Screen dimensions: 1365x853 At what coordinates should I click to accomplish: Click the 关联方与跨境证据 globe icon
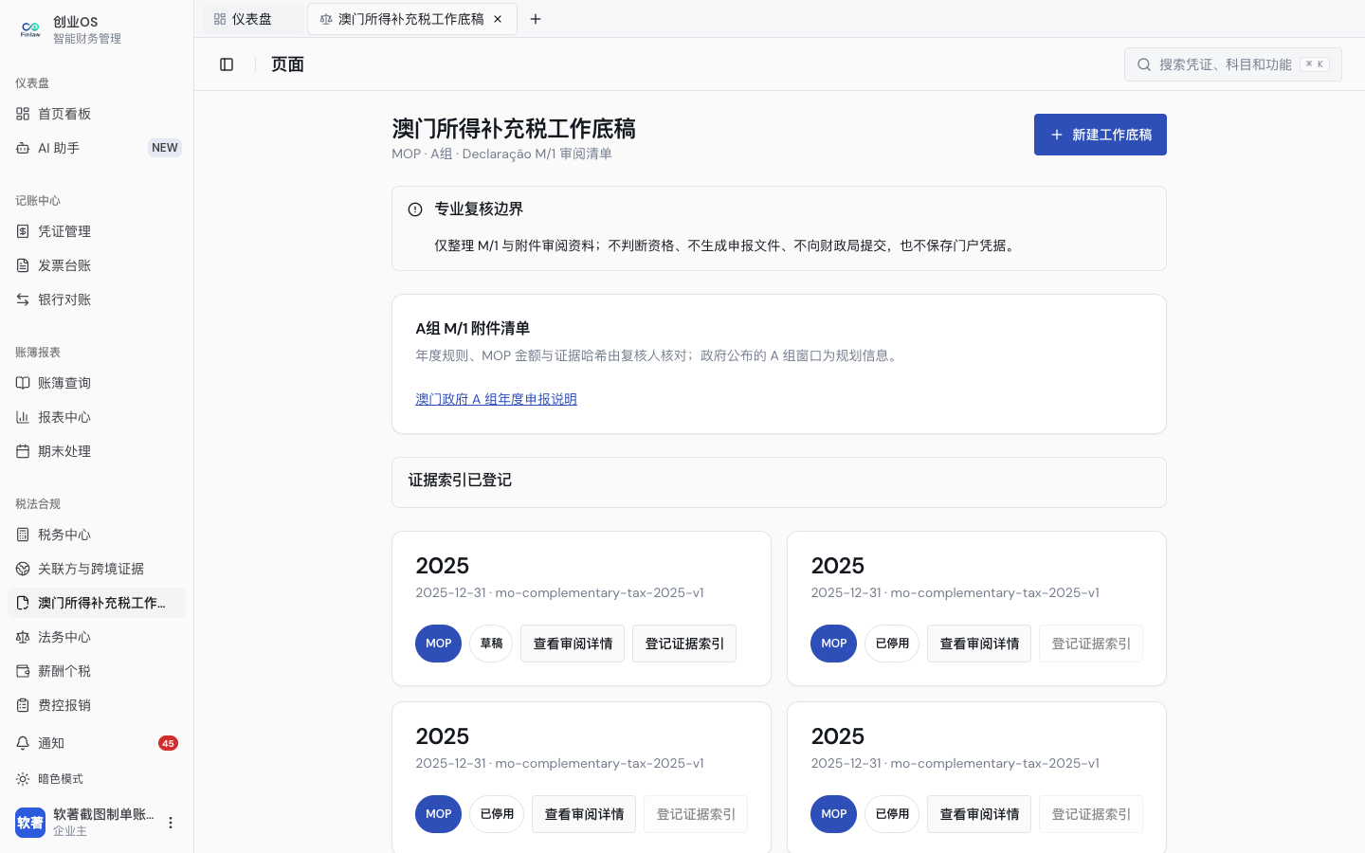(x=23, y=569)
